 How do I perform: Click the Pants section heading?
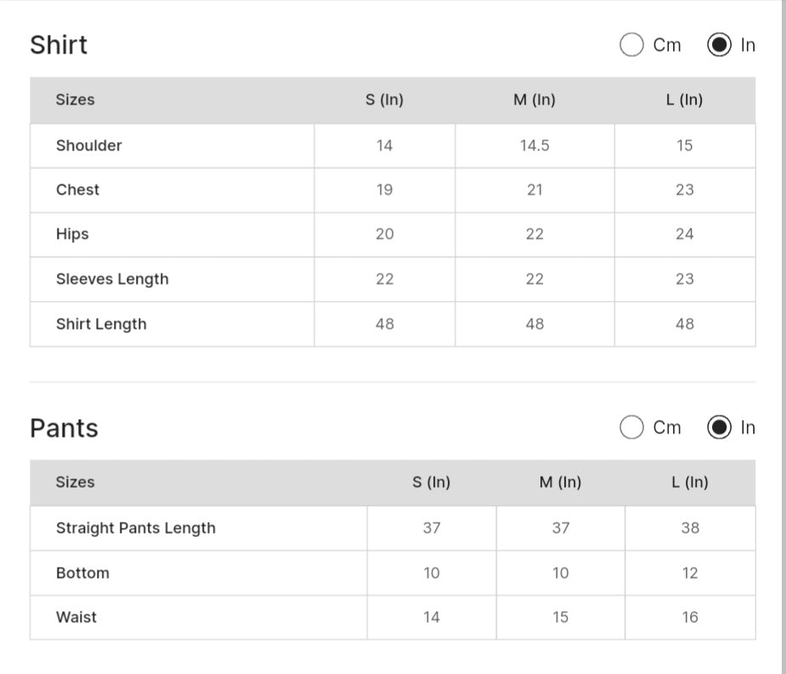64,428
